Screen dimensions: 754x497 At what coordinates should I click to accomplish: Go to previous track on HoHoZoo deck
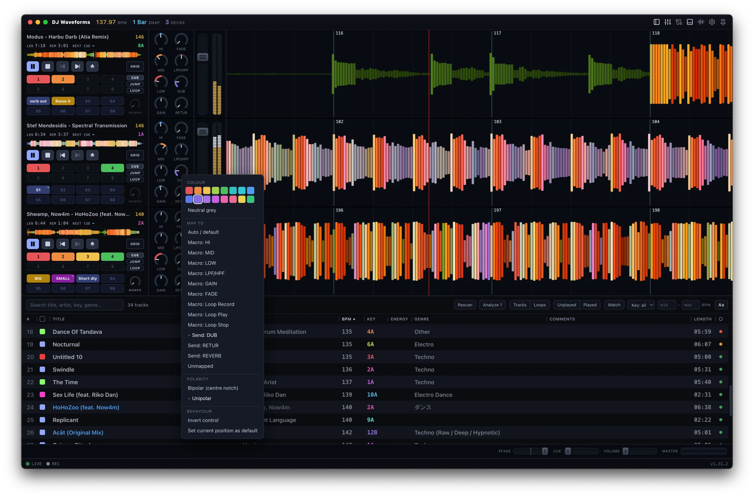tap(63, 244)
